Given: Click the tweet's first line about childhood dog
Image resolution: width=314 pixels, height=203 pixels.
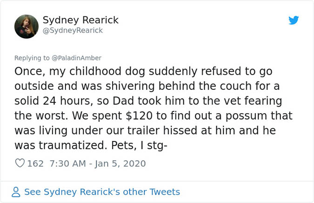Looking at the screenshot, I should (143, 72).
